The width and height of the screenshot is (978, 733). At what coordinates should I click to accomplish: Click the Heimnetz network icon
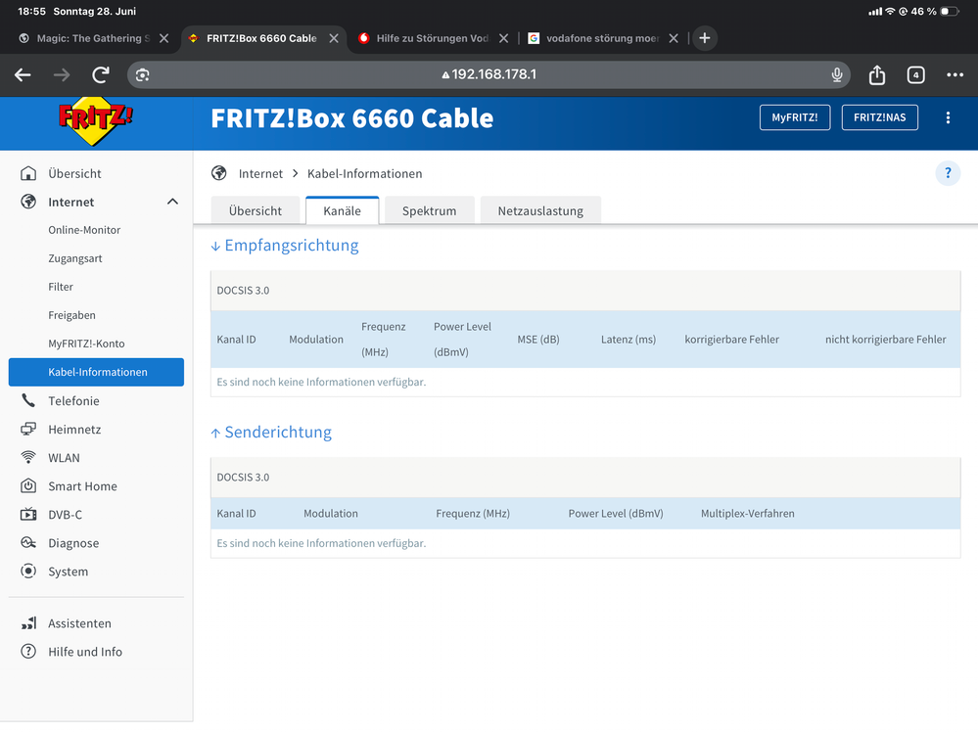[x=28, y=429]
